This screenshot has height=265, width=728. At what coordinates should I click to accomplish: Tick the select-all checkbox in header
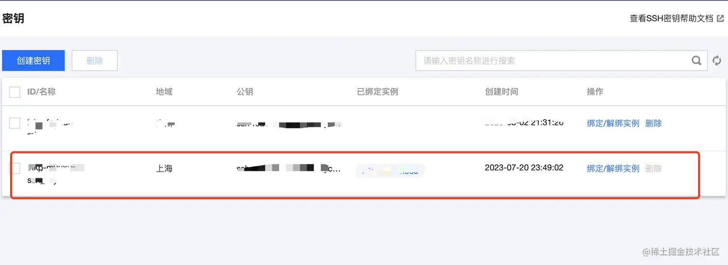(15, 92)
